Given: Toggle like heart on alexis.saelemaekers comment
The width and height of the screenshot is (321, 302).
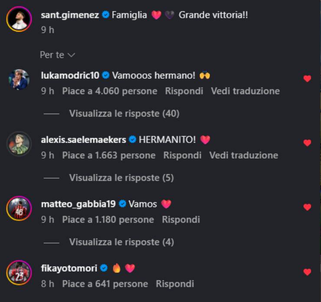Looking at the screenshot, I should [x=307, y=143].
